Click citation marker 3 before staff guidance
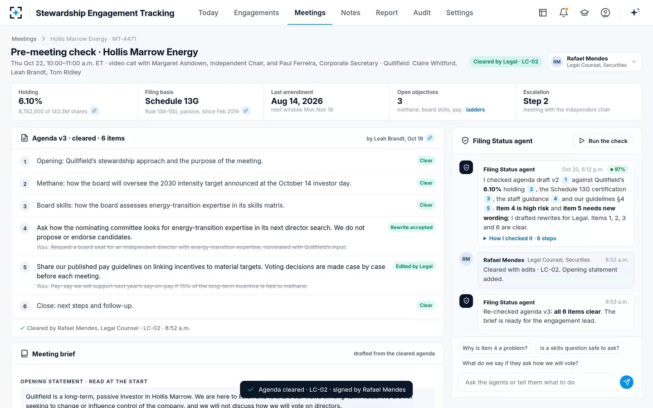653x408 pixels. 488,199
